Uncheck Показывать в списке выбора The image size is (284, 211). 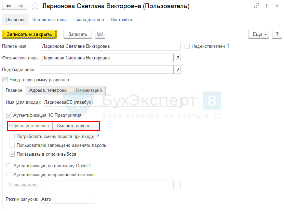click(x=12, y=154)
